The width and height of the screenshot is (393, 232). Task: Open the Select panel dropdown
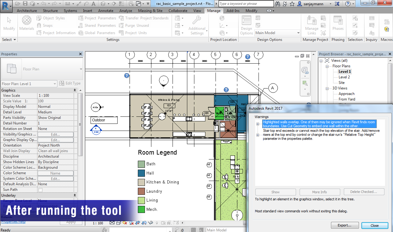click(9, 40)
